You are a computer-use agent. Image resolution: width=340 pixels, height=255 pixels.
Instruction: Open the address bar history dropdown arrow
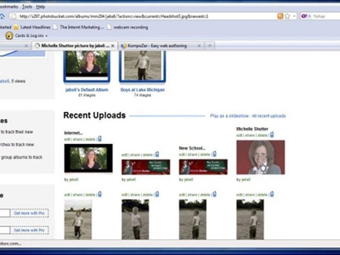pos(294,16)
